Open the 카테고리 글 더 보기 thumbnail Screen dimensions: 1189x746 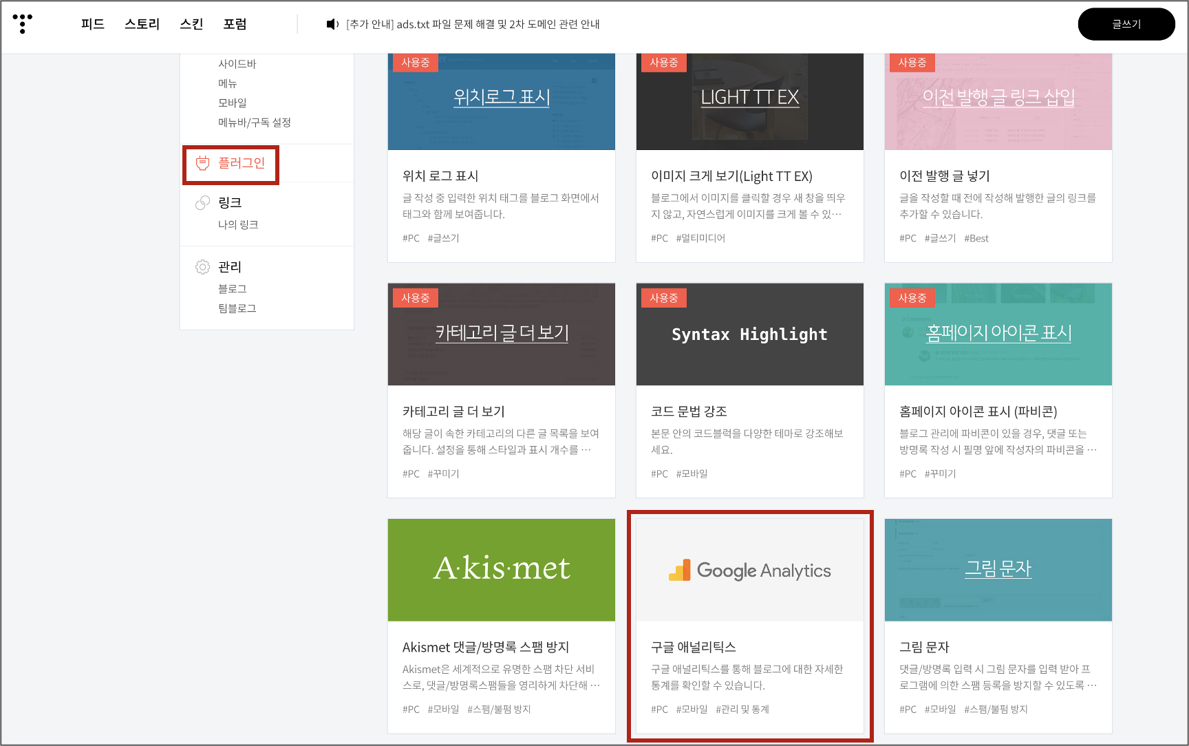(502, 334)
